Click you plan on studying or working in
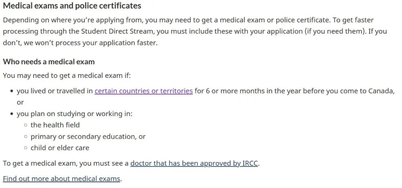 pos(74,114)
